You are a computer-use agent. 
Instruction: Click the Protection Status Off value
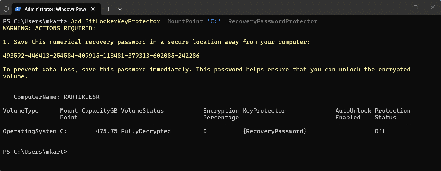click(380, 131)
